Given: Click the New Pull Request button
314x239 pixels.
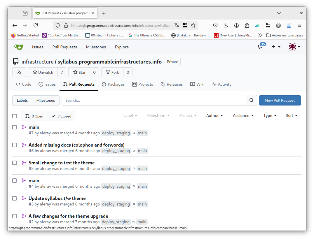Looking at the screenshot, I should coord(280,100).
